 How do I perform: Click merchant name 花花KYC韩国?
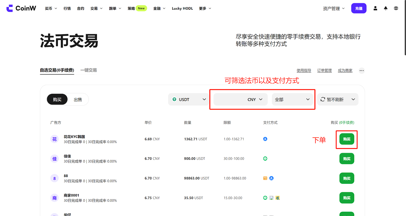(x=74, y=137)
